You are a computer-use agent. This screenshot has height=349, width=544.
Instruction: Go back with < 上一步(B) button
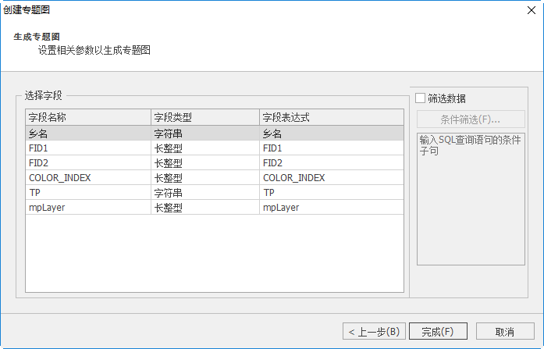(374, 331)
